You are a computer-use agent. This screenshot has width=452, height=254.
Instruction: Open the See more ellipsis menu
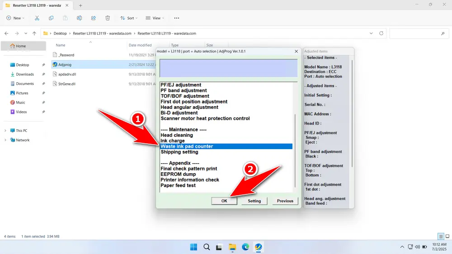click(x=177, y=18)
